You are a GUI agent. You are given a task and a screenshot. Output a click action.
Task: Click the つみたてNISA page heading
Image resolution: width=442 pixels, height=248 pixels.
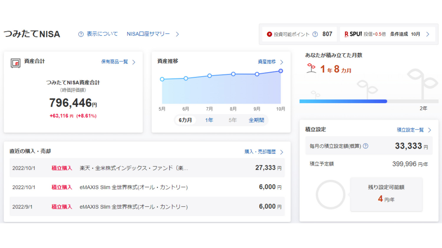[x=32, y=34]
